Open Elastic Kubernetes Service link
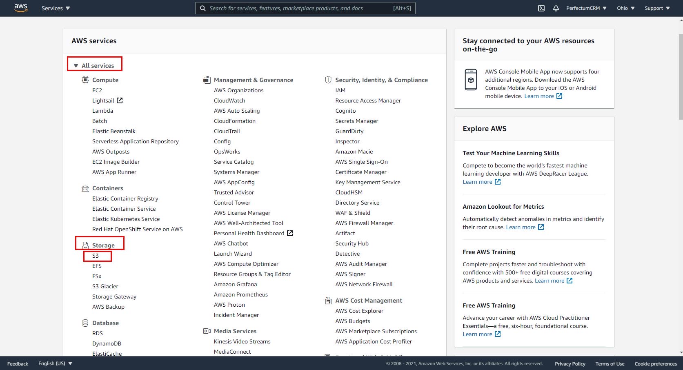 point(126,219)
